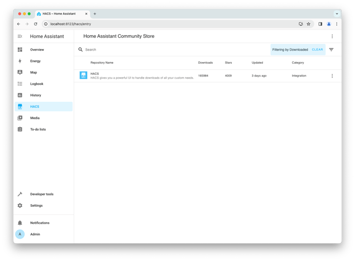Viewport: 355px width, 261px height.
Task: Open the Chrome profile icon
Action: (x=329, y=24)
